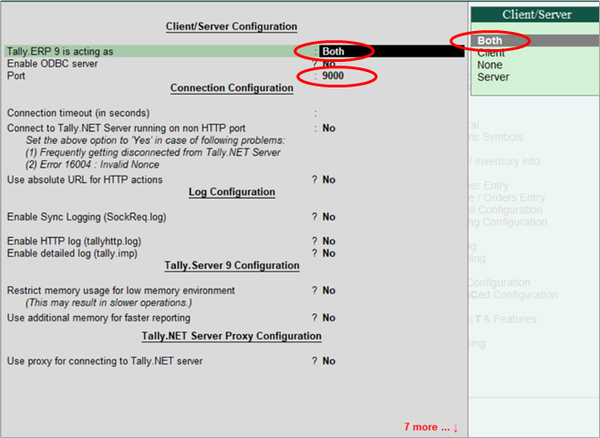Toggle 'Connect to Tally.NET Server on non HTTP port'
Screen dimensions: 600x438
click(x=328, y=128)
